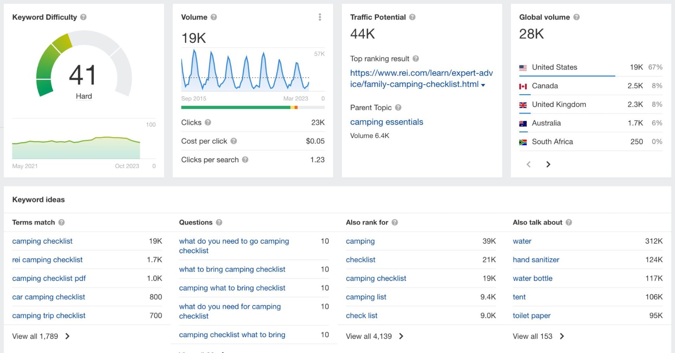Click the green clicks distribution bar
The height and width of the screenshot is (353, 675).
coord(236,107)
